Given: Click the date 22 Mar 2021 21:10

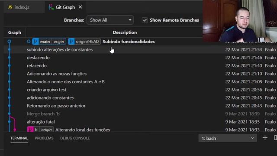Looking at the screenshot, I should [x=243, y=74].
